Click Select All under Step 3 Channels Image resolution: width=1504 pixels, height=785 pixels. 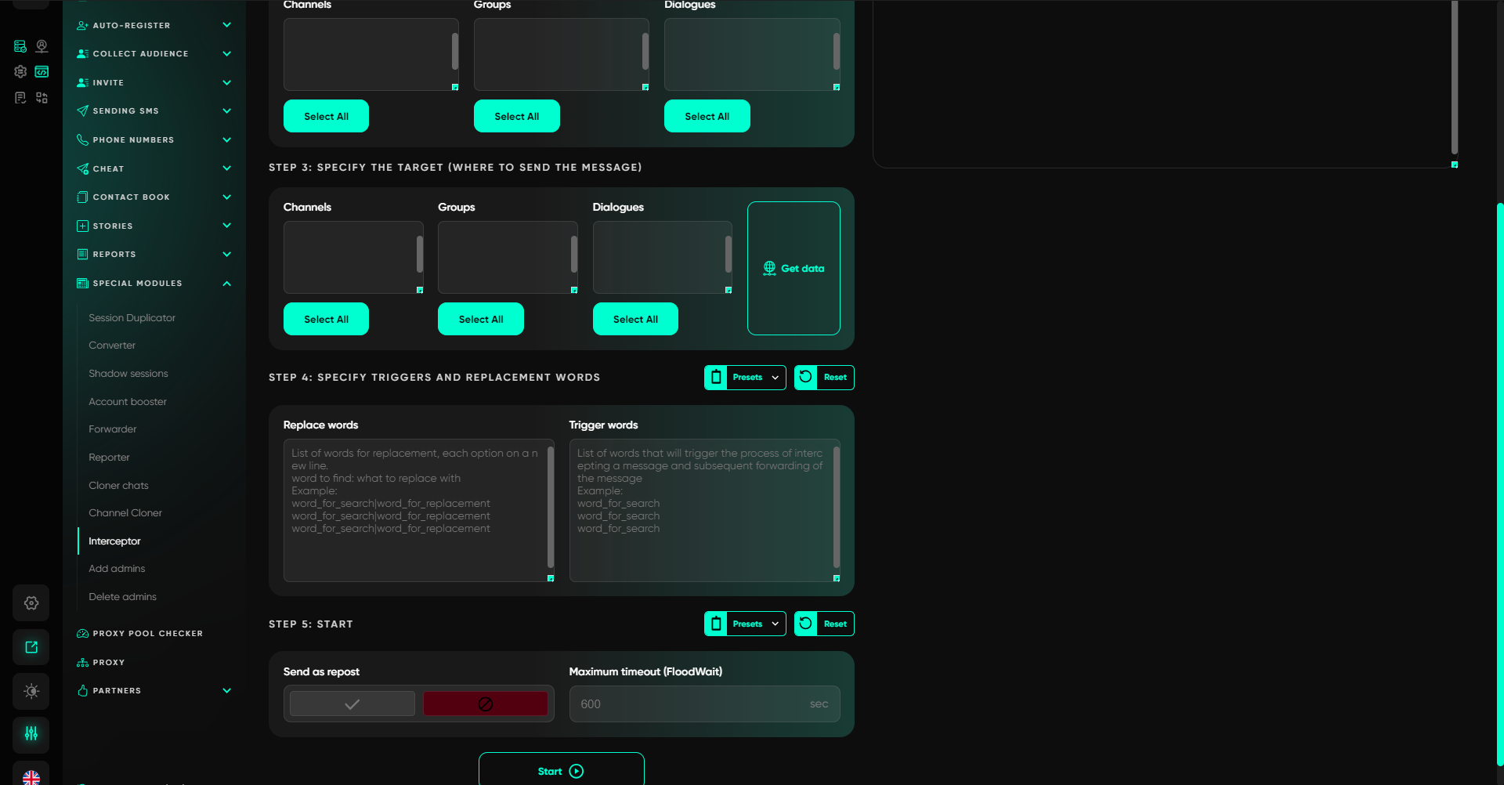click(326, 319)
